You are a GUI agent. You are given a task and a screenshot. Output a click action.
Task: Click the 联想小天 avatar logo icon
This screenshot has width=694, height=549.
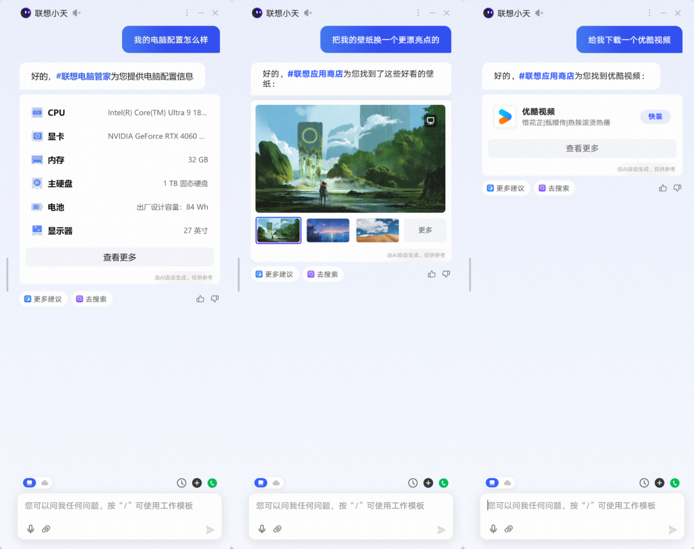[x=27, y=12]
